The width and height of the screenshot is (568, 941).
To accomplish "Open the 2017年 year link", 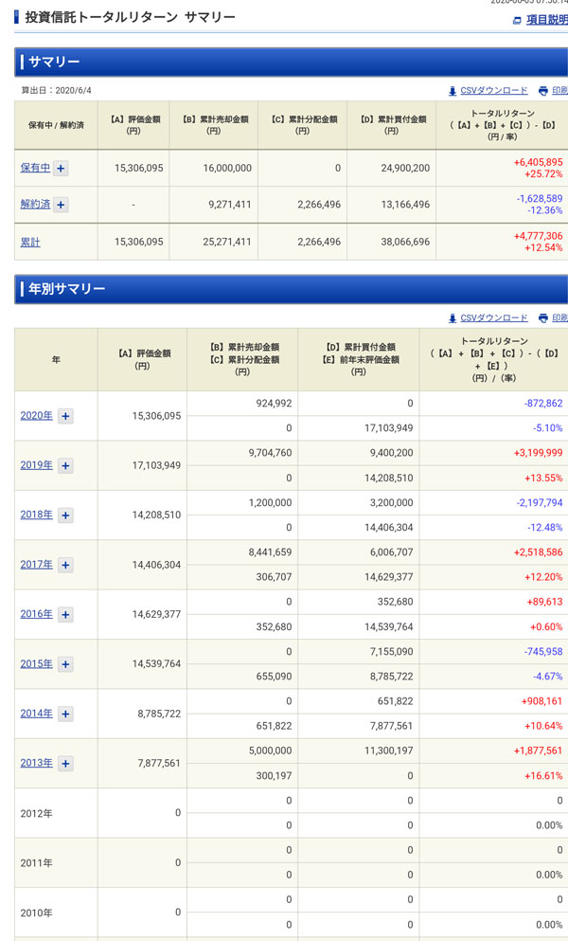I will [36, 565].
